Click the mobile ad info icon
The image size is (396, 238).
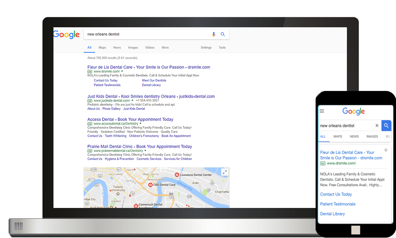point(386,150)
